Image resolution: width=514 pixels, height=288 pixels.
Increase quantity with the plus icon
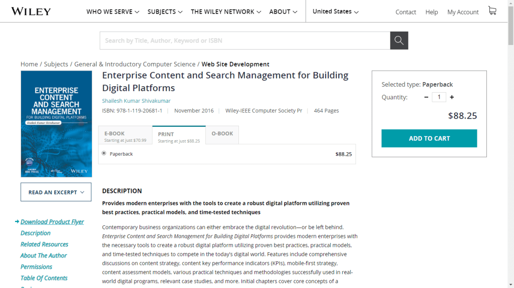[452, 97]
